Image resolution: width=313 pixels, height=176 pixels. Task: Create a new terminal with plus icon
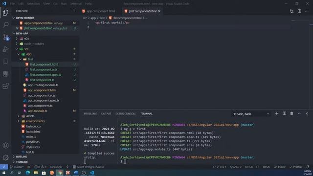276,113
